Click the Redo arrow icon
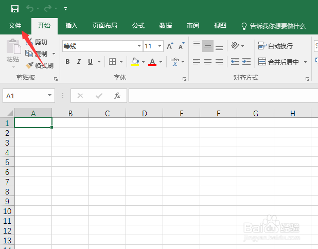 click(x=48, y=9)
